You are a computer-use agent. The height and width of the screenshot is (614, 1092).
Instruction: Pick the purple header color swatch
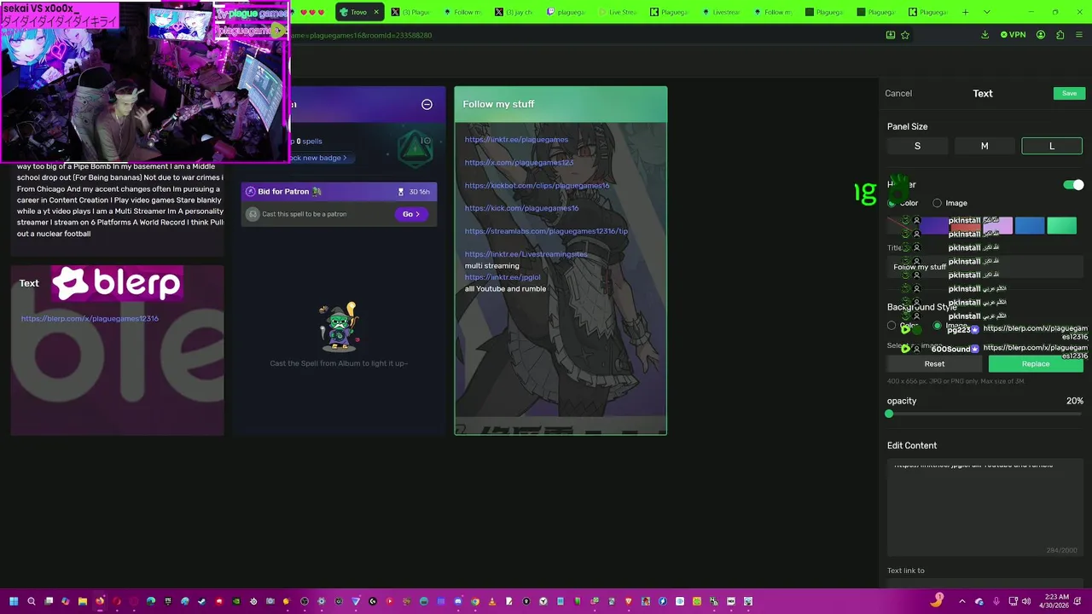[x=933, y=225]
